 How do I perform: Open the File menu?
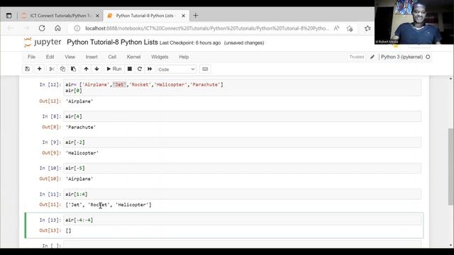[31, 57]
